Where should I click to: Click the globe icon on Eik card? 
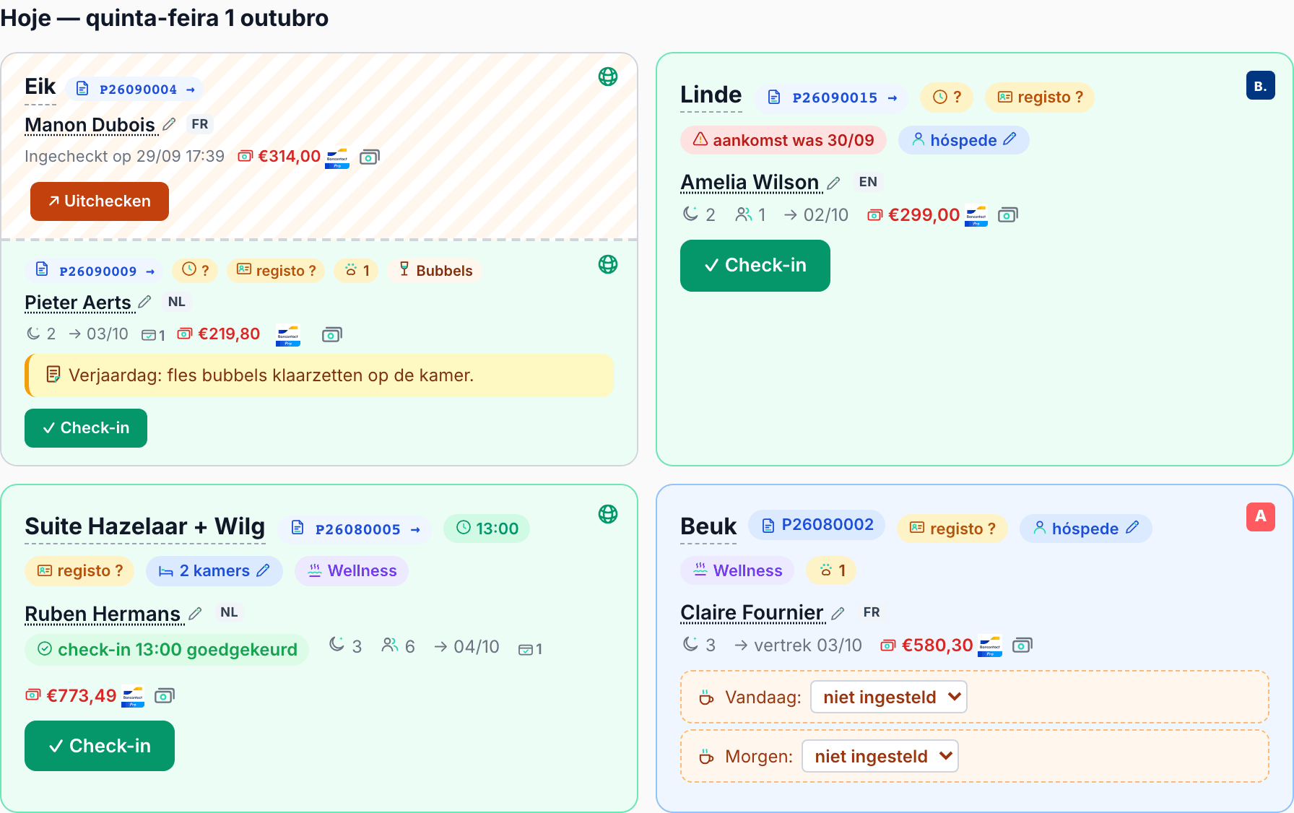[x=608, y=77]
